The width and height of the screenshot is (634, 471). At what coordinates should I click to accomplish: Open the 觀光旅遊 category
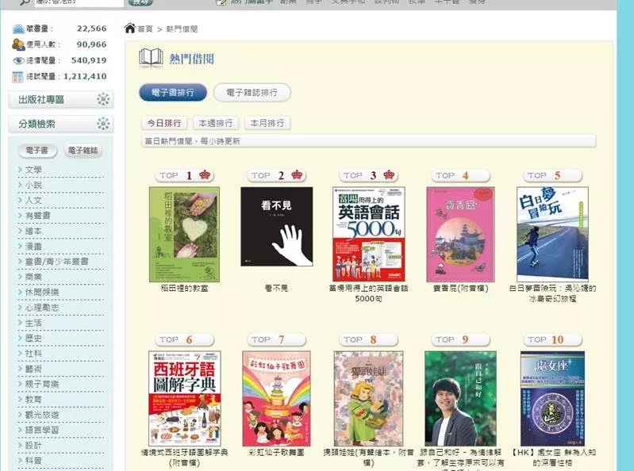pos(42,415)
